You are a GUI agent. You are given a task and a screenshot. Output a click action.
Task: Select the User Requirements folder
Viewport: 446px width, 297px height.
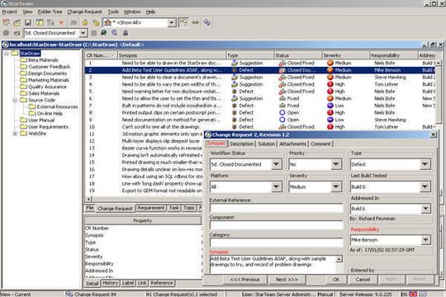tap(48, 127)
